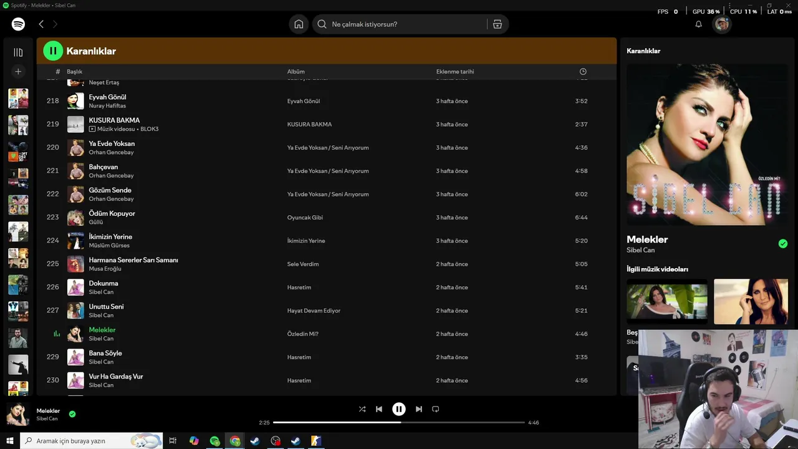
Task: Open Musa Eroğlu artist link
Action: point(105,269)
